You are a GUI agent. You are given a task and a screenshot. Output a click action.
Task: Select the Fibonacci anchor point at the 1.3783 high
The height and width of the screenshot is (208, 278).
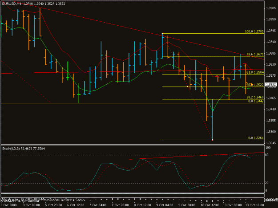pyautogui.click(x=162, y=33)
